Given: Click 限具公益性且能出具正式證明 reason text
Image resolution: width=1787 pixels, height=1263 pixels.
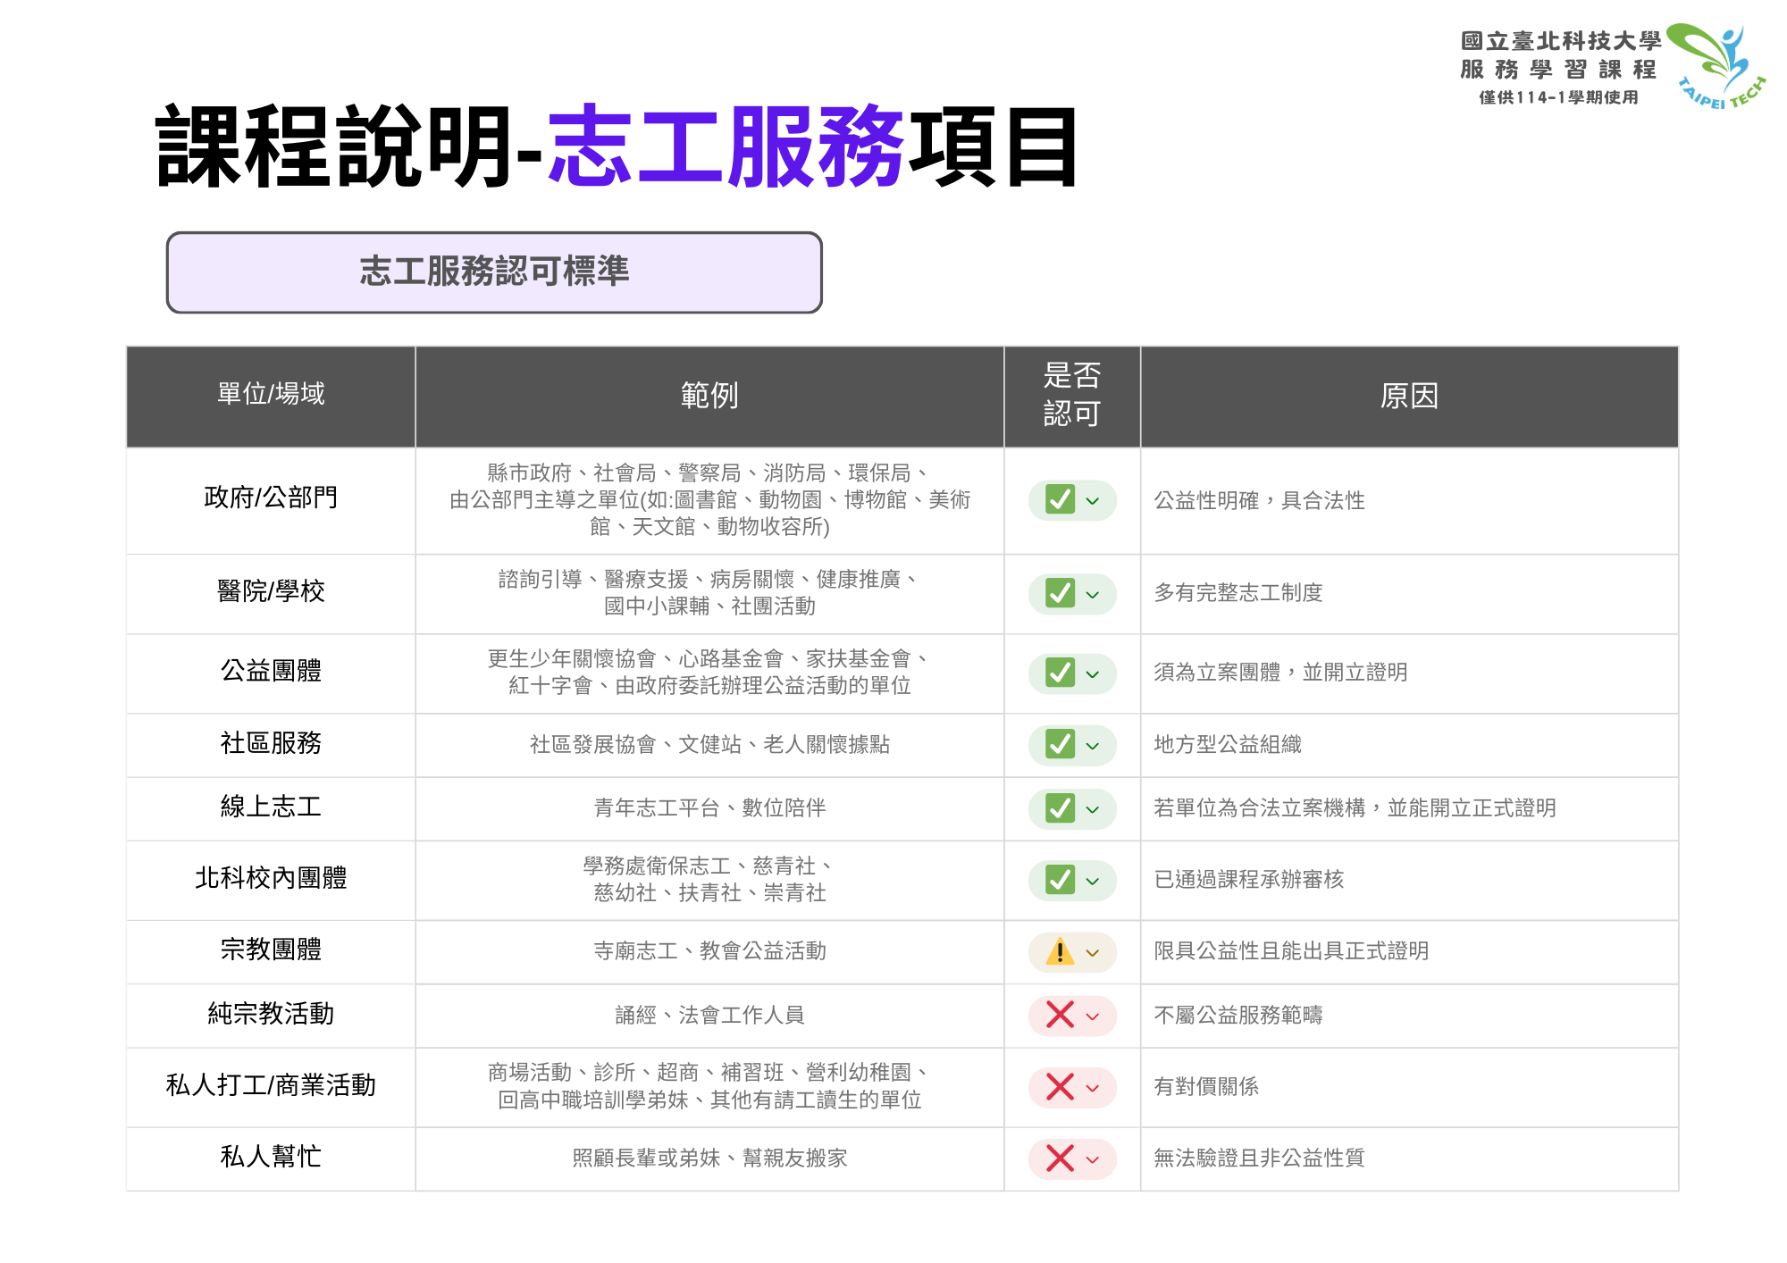Looking at the screenshot, I should (x=1291, y=951).
